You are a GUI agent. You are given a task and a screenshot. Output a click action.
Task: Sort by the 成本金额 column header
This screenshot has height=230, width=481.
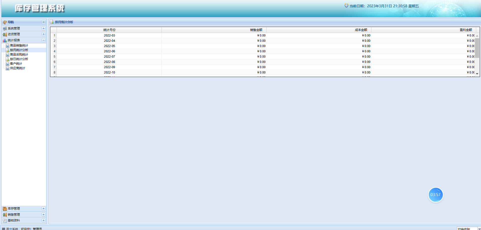[319, 30]
